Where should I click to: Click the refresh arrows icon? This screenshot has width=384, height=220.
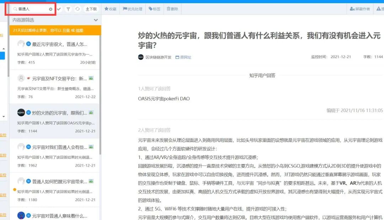78,9
